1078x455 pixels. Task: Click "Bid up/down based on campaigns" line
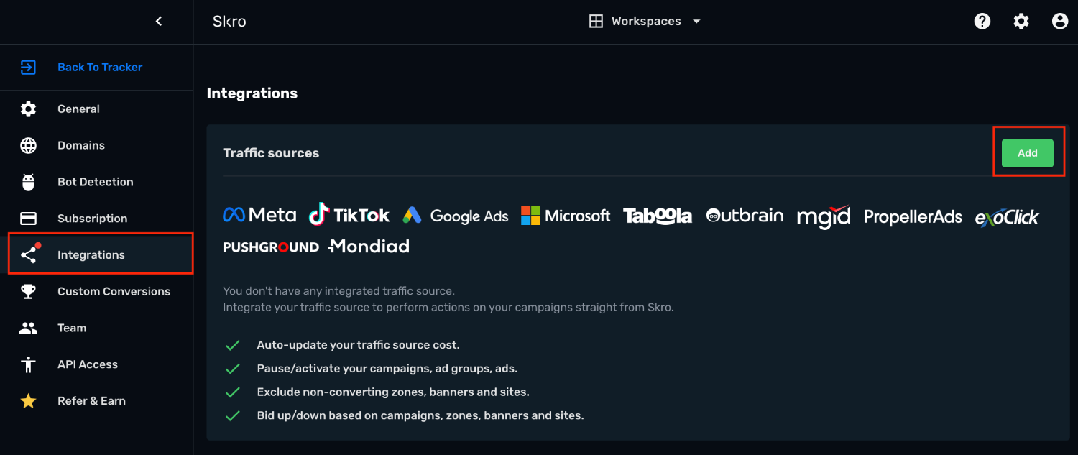pyautogui.click(x=420, y=415)
